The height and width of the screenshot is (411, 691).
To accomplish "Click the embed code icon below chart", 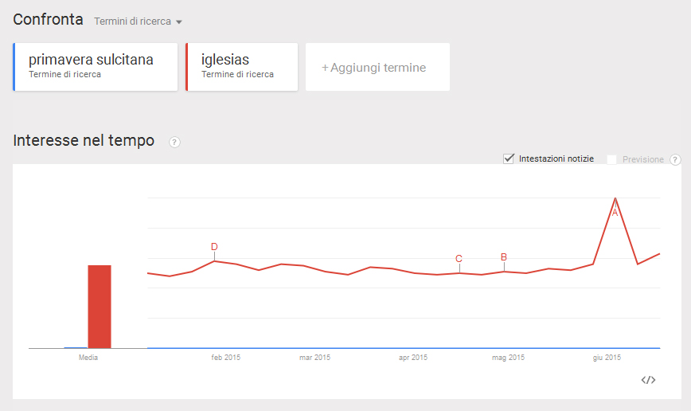I will tap(648, 380).
